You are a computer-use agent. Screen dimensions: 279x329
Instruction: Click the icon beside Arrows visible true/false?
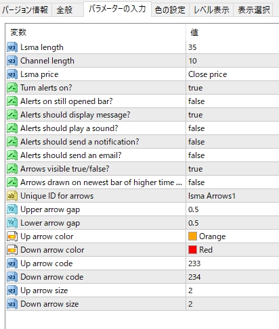click(12, 169)
